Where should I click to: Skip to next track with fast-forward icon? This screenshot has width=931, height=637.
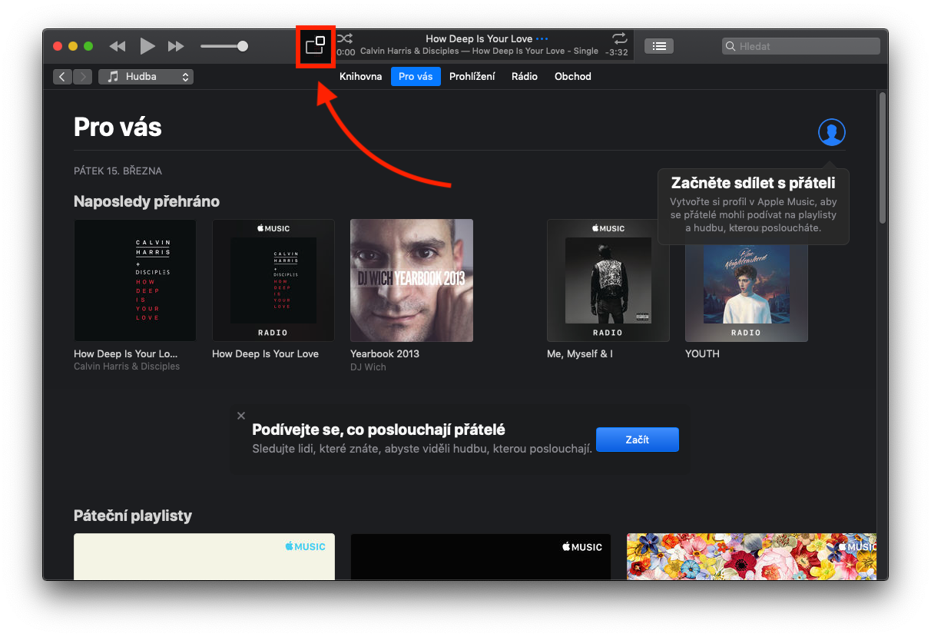click(176, 46)
